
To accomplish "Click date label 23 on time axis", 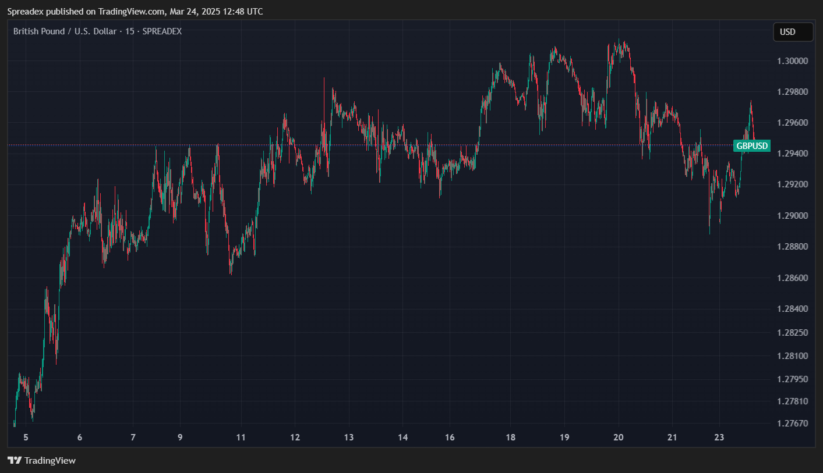I will point(719,438).
